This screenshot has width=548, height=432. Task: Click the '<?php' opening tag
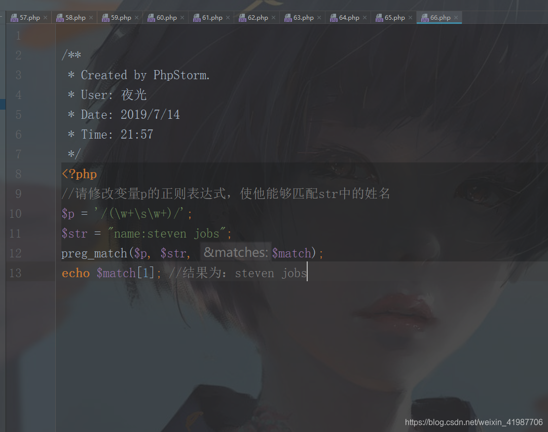[x=79, y=174]
